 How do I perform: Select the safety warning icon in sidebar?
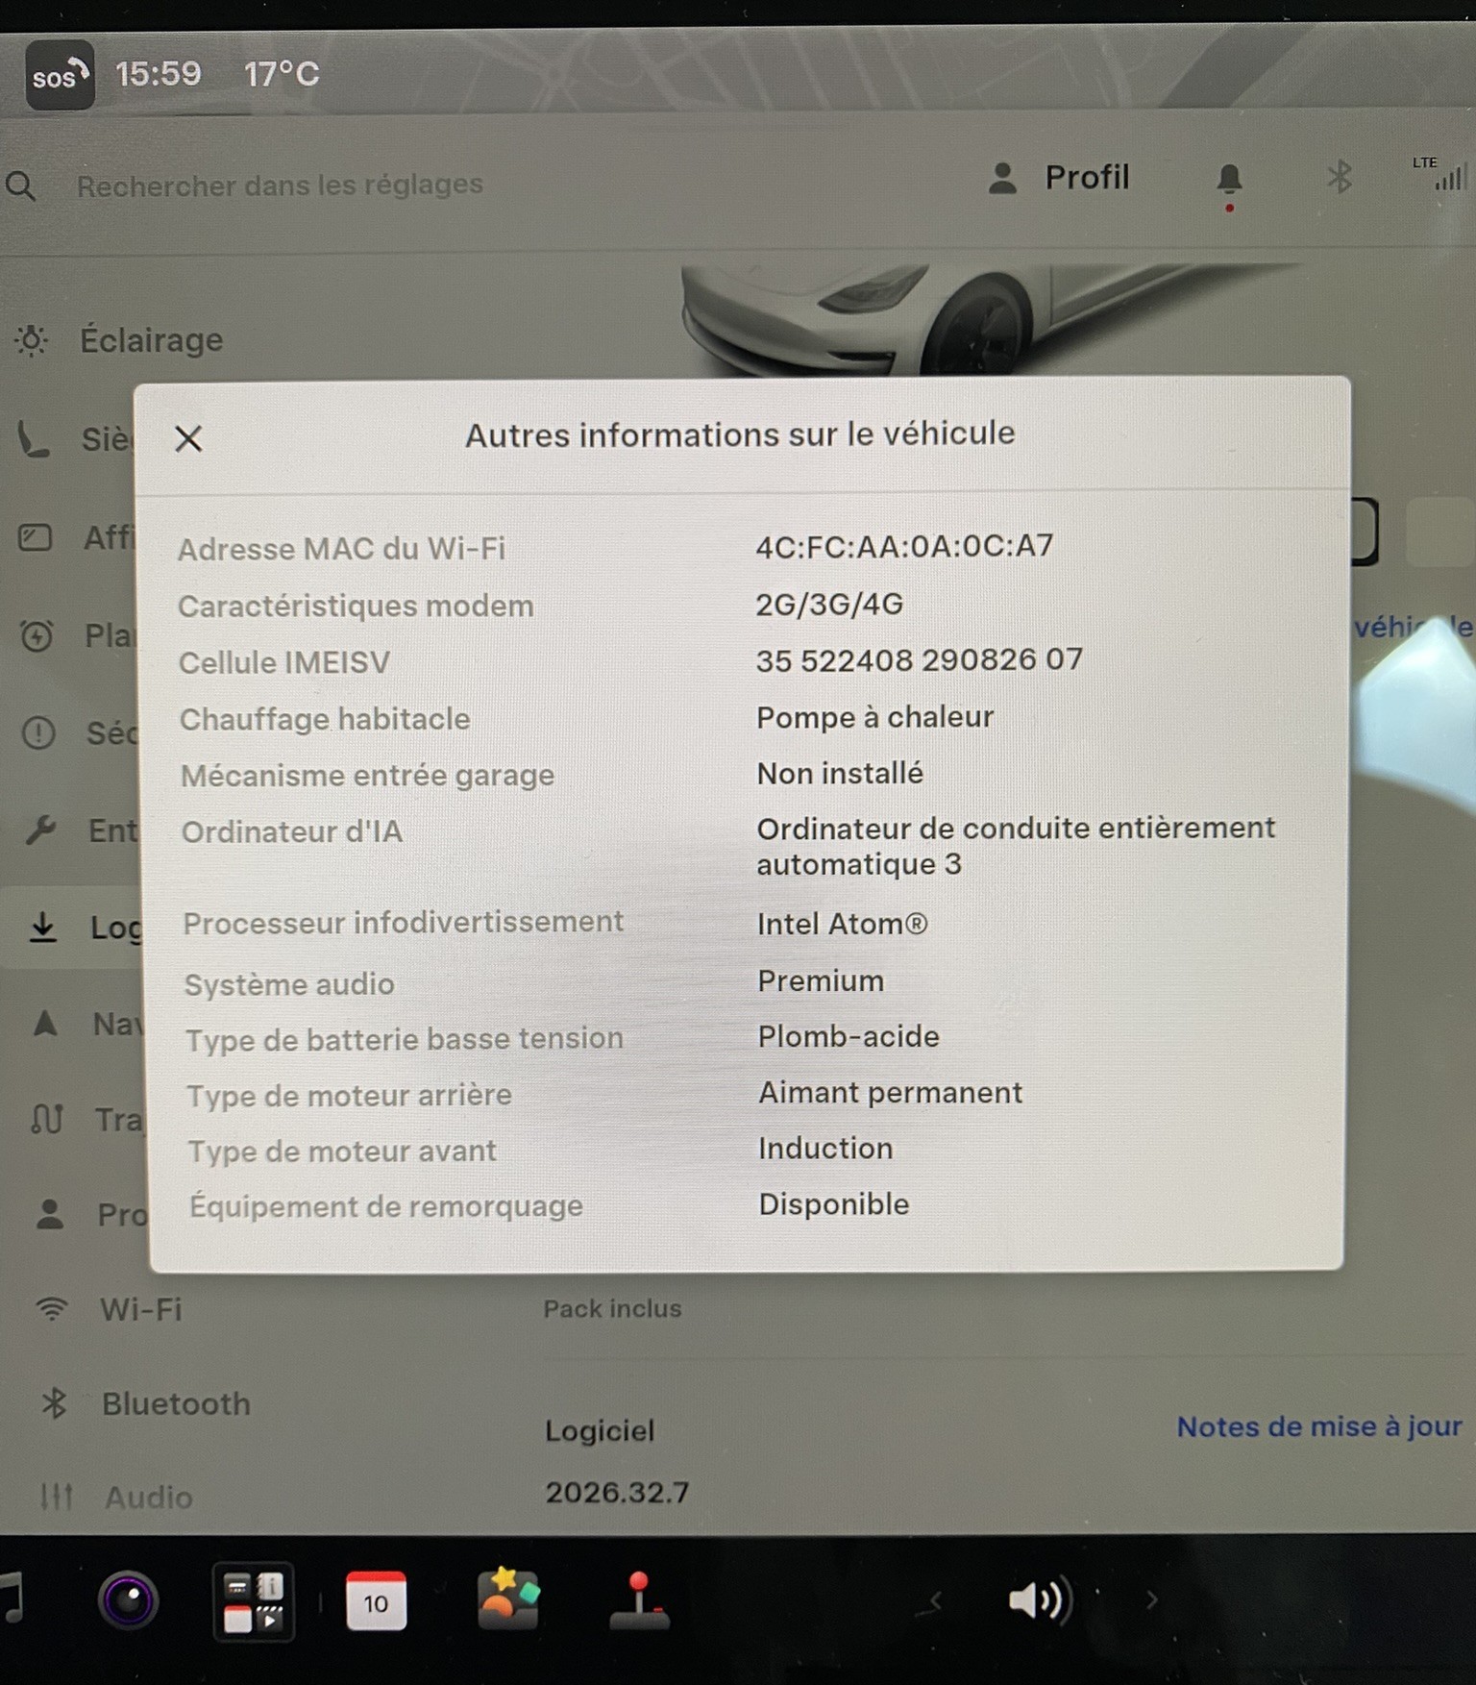tap(38, 733)
